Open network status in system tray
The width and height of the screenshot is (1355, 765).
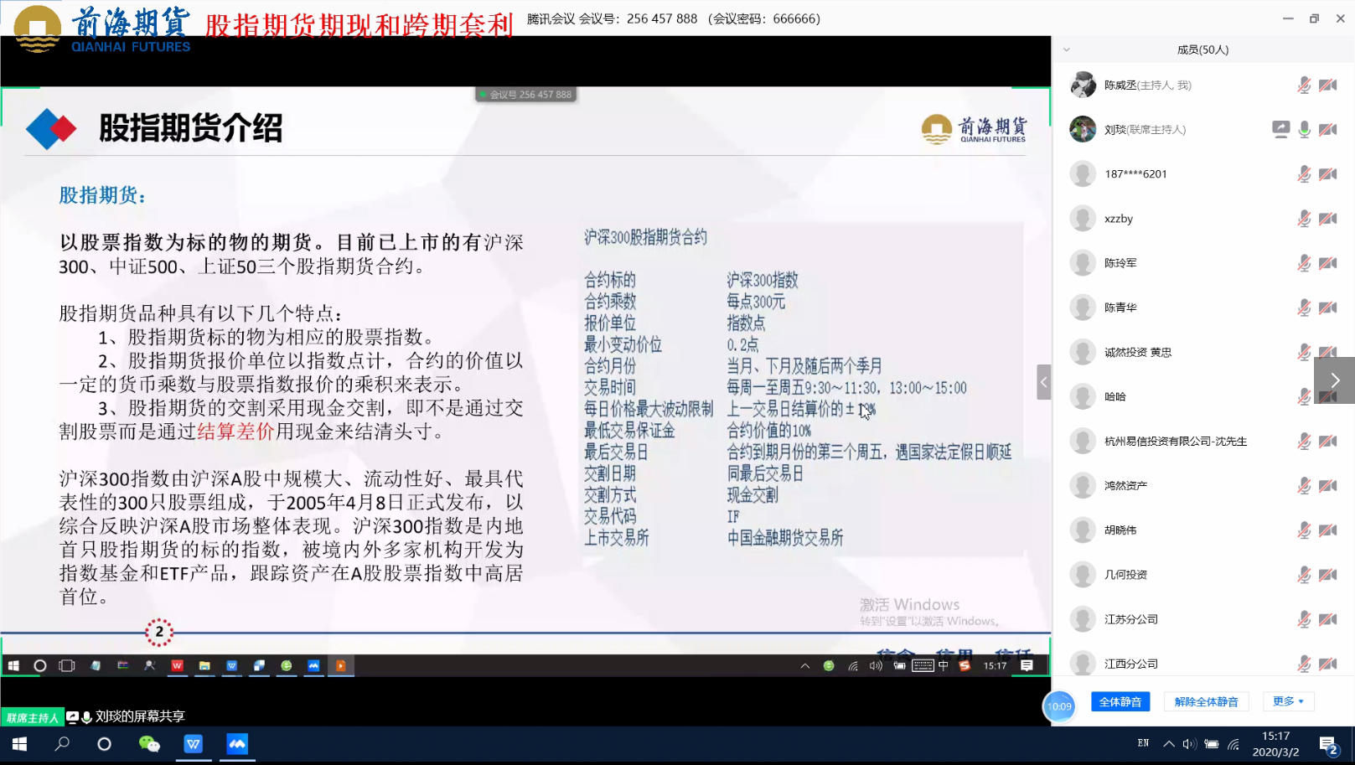[x=1233, y=744]
